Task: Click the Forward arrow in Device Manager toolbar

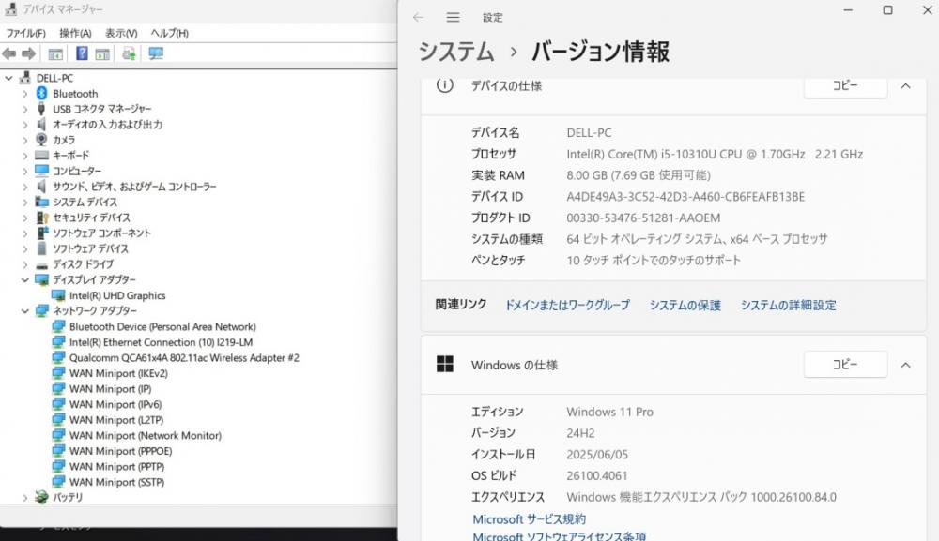Action: (x=28, y=53)
